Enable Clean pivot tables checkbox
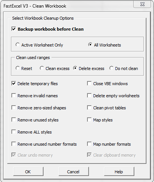 (89, 108)
